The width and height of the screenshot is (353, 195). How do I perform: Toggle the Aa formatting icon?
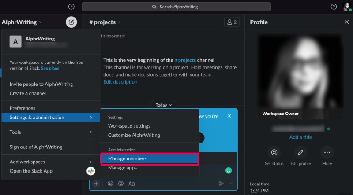[131, 184]
